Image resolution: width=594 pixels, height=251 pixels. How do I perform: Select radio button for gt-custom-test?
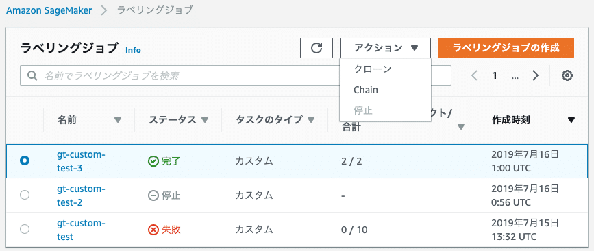[x=25, y=229]
